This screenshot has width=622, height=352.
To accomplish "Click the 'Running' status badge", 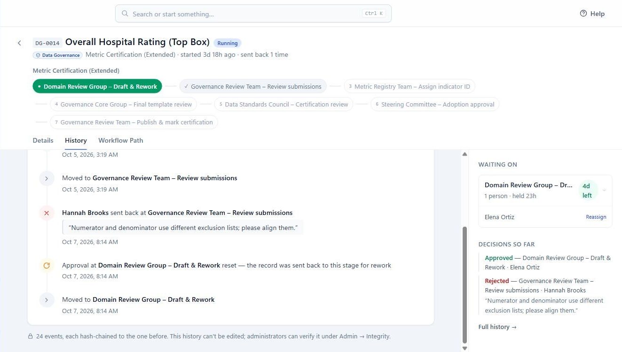I will pos(228,43).
